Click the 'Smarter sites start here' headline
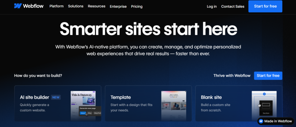The height and width of the screenshot is (127, 296). click(148, 29)
